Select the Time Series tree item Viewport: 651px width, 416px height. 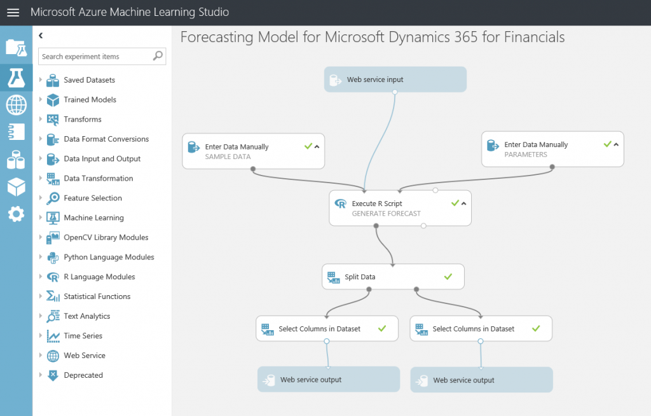(83, 336)
